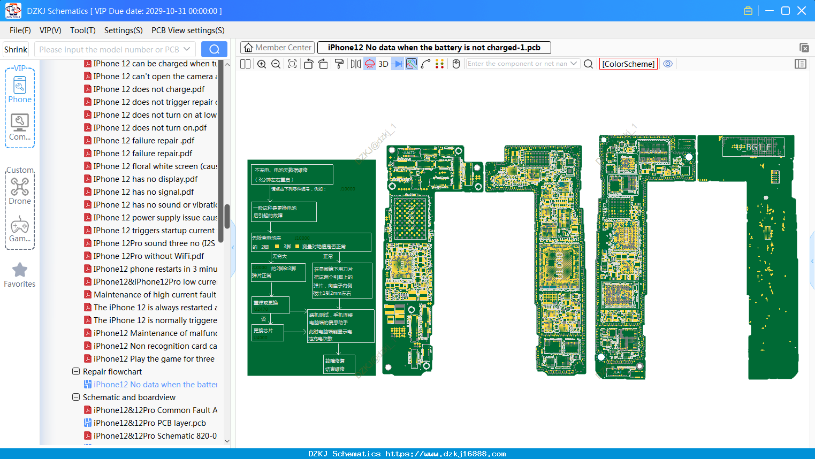The image size is (815, 459).
Task: Open Maintenance of high current fault file
Action: pyautogui.click(x=150, y=295)
